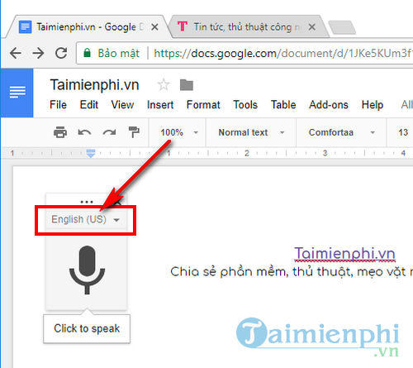Click the microphone to start voice typing

[87, 270]
